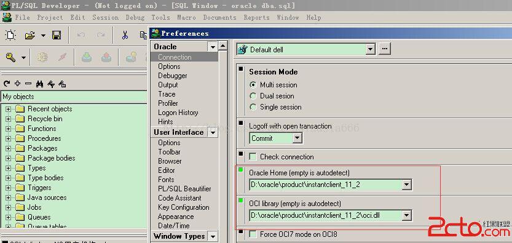This screenshot has width=512, height=243.
Task: Click the Explain plan light bulb icon
Action: [x=132, y=58]
